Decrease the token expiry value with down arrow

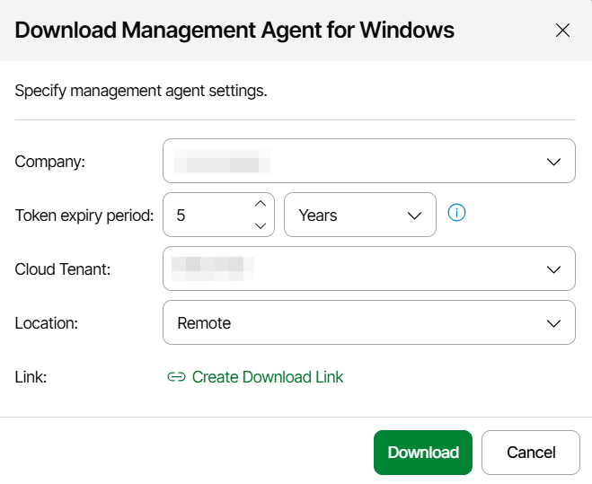coord(261,225)
